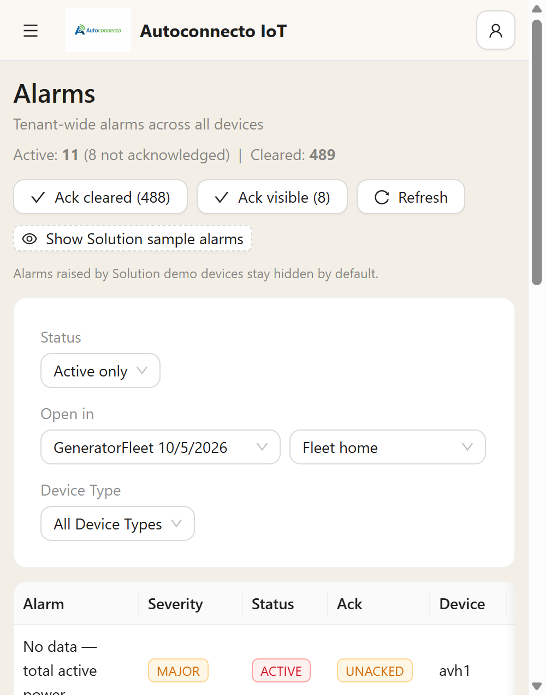Show Solution sample alarms
545x695 pixels.
click(133, 239)
